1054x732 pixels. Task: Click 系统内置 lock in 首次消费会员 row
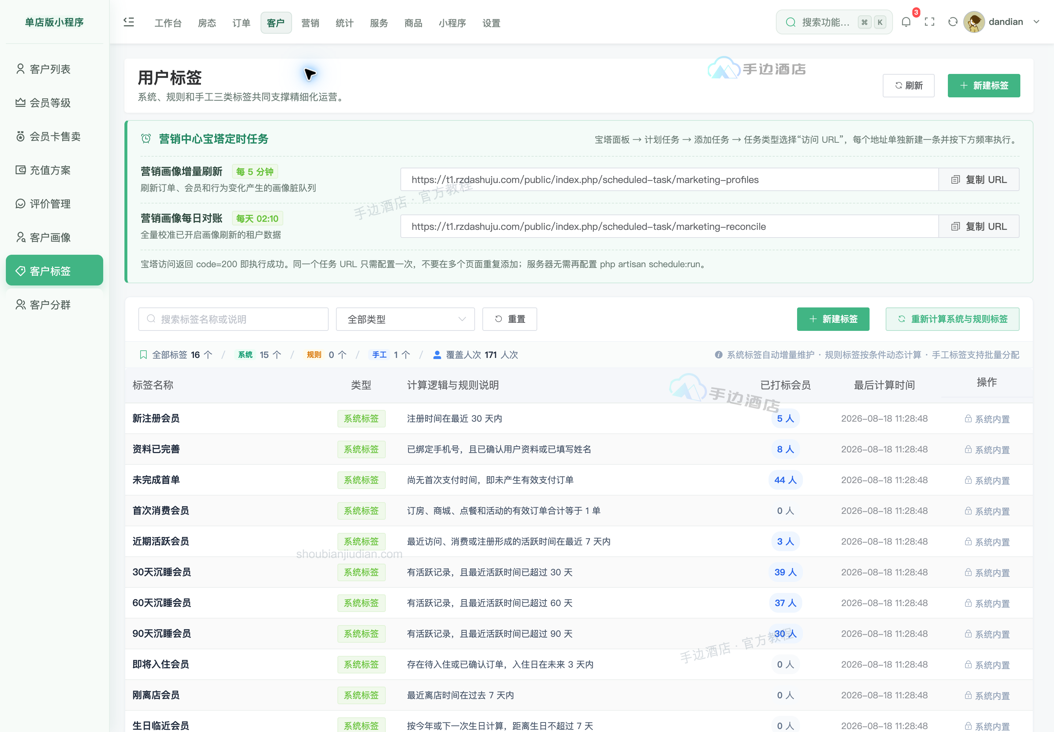click(987, 511)
